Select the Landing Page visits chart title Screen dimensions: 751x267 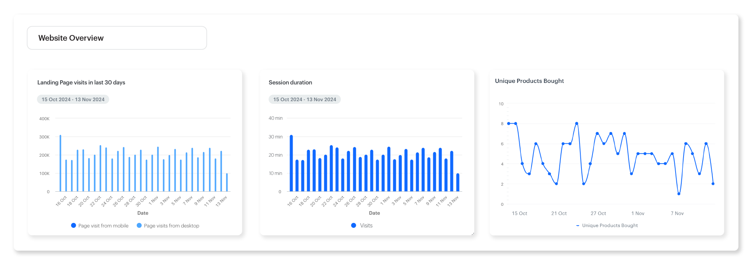pyautogui.click(x=81, y=83)
